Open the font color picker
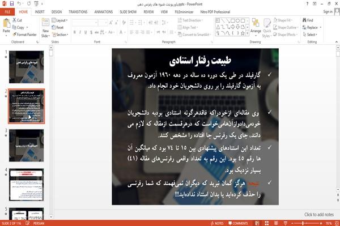Screen dimensions: 340x226 click(122, 32)
